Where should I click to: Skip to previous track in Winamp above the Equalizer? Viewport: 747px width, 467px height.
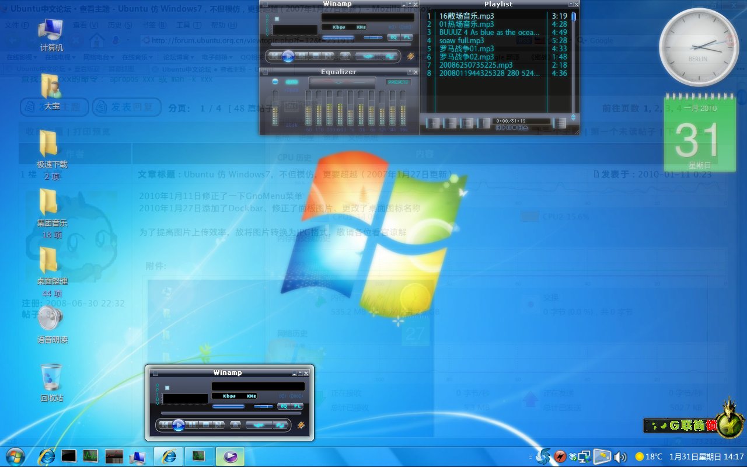click(275, 56)
